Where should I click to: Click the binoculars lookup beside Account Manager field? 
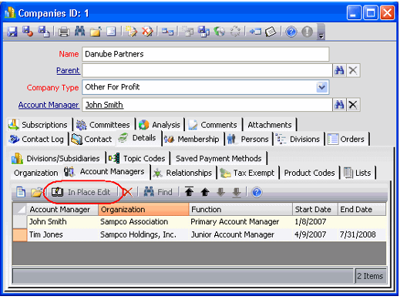(x=339, y=105)
